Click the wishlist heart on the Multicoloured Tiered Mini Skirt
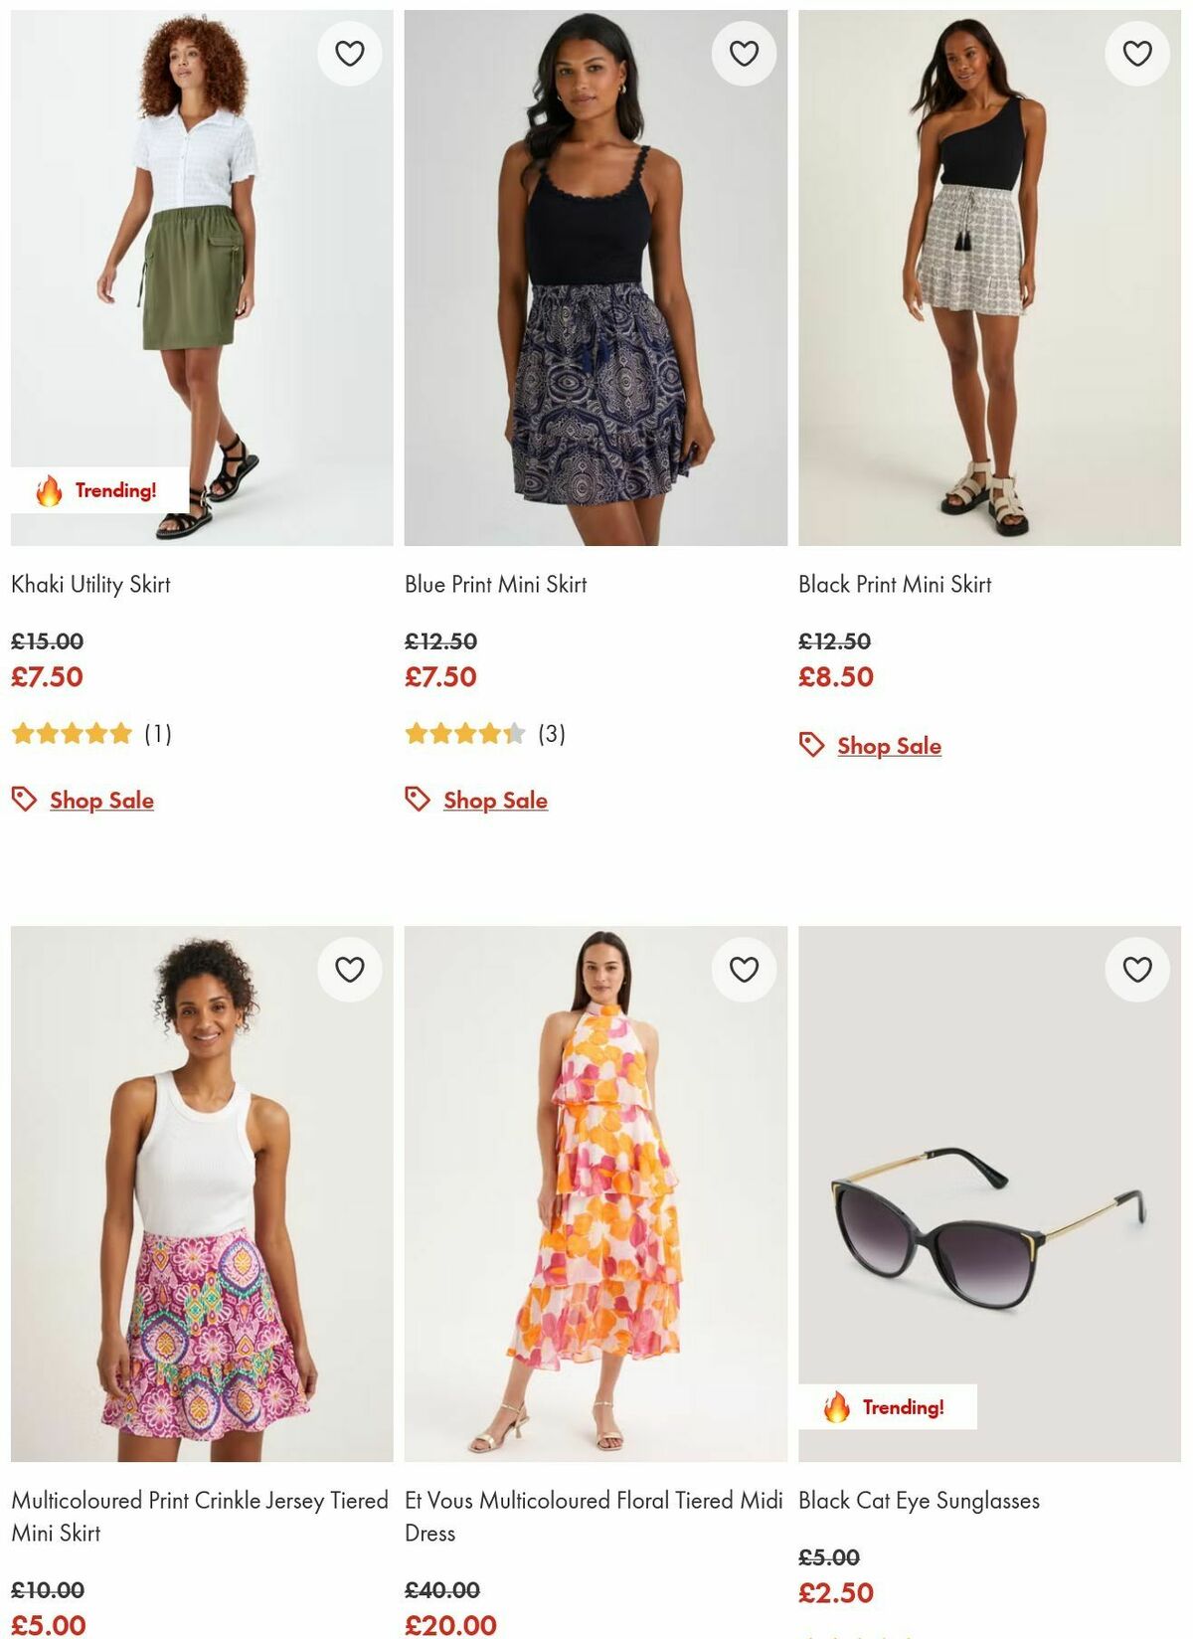The height and width of the screenshot is (1639, 1193). (348, 966)
